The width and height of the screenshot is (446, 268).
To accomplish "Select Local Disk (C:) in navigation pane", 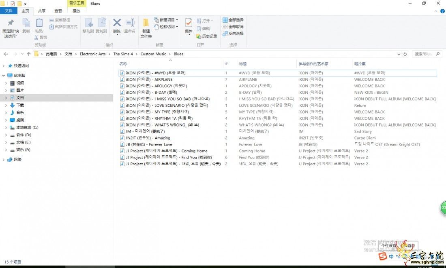I will click(27, 128).
